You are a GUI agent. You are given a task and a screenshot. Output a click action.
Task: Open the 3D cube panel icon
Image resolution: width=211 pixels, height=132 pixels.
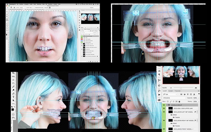pos(159,85)
